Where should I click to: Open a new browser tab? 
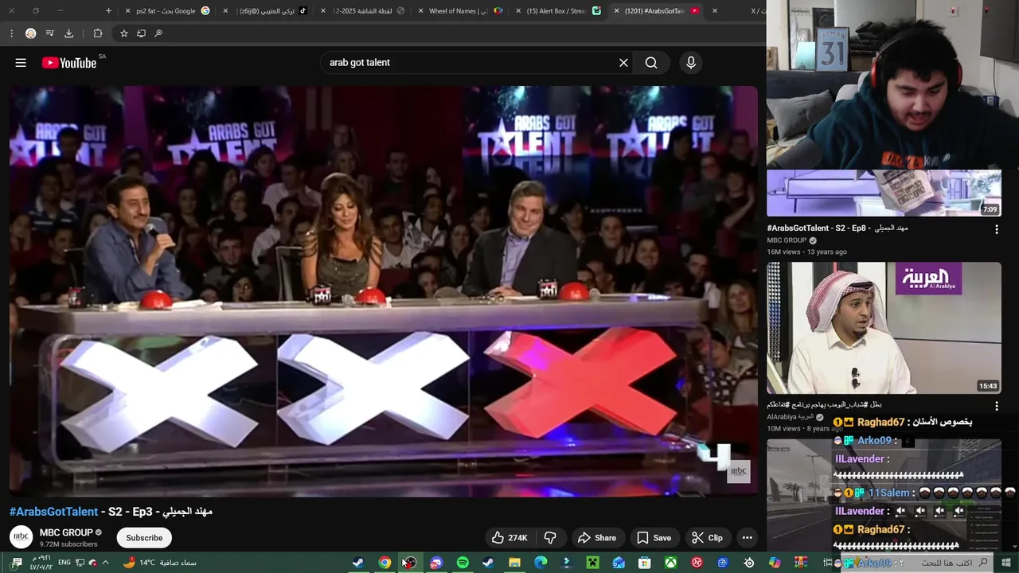(108, 11)
